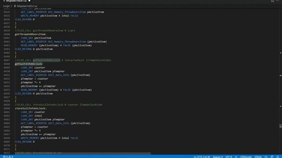The height and width of the screenshot is (158, 282).
Task: Click 'LVAR_INT counter' on line 6649
Action: [x=33, y=68]
